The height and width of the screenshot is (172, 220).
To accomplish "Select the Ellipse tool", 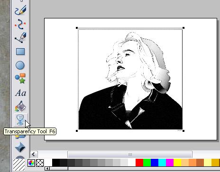I will (20, 65).
